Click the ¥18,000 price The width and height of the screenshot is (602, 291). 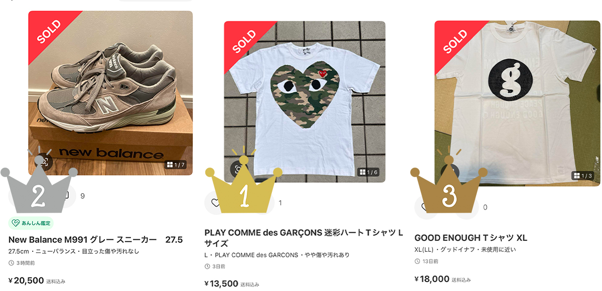click(x=432, y=279)
